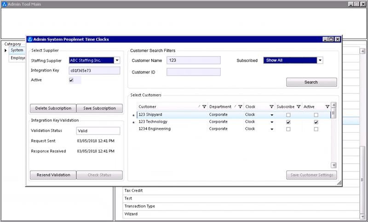
Task: Toggle the supplier Active checkbox
Action: (x=71, y=80)
